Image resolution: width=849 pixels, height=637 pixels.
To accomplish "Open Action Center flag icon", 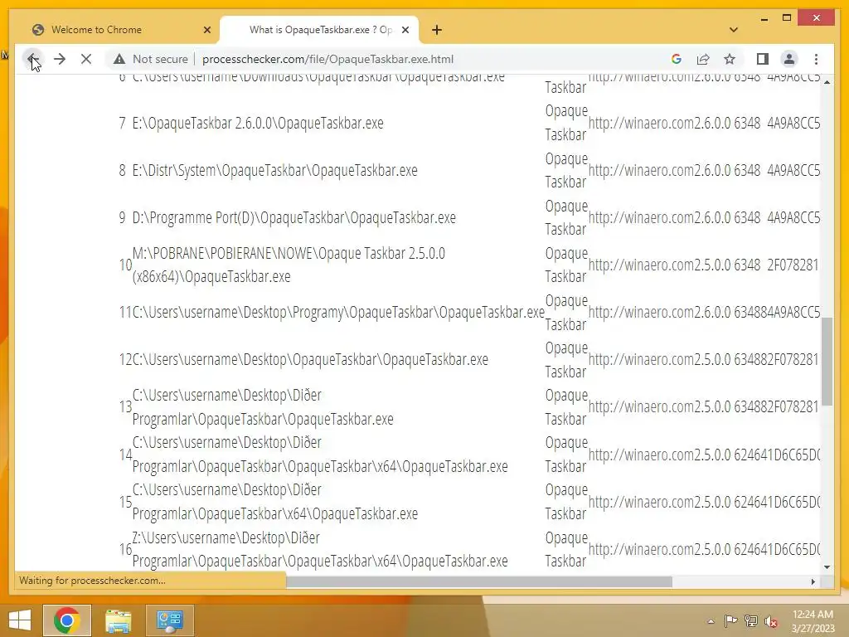I will click(730, 620).
